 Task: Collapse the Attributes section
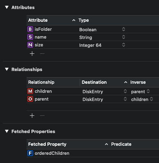coord(7,7)
